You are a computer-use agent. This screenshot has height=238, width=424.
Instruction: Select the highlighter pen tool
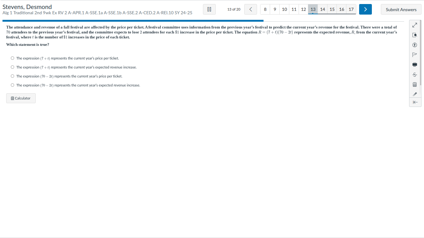click(414, 94)
